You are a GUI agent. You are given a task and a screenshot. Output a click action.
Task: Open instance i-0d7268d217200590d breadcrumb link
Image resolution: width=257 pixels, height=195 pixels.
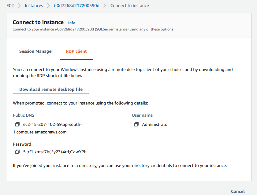click(x=76, y=6)
